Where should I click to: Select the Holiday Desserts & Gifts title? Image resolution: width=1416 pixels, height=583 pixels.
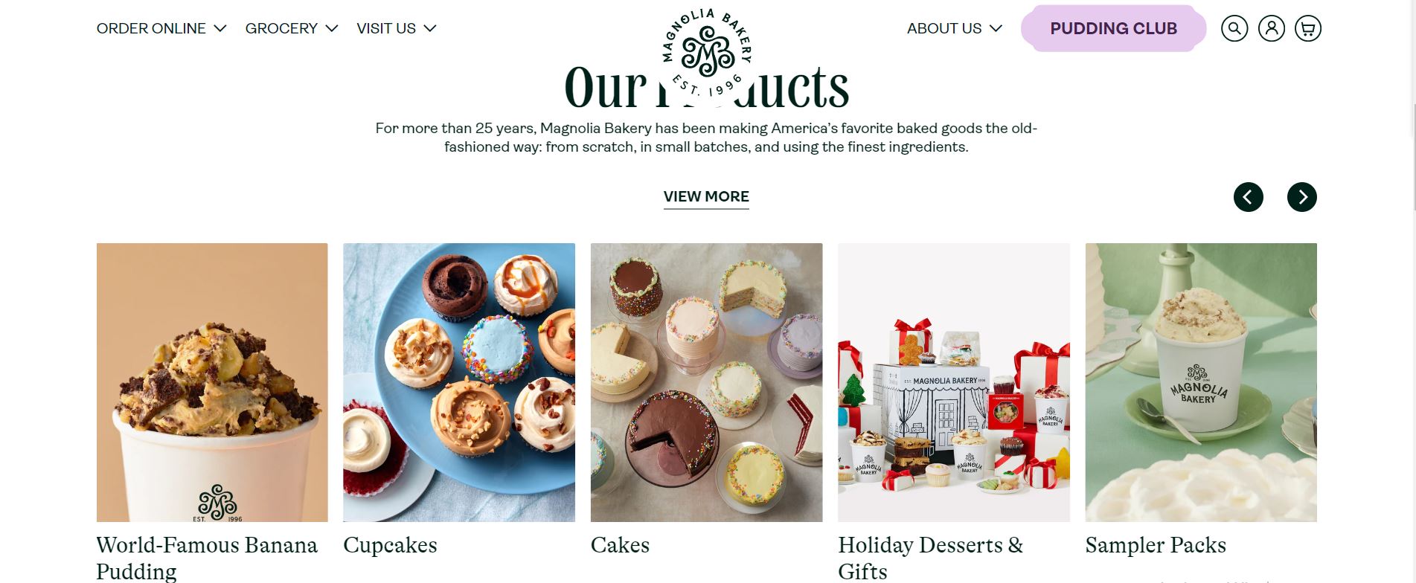coord(930,558)
